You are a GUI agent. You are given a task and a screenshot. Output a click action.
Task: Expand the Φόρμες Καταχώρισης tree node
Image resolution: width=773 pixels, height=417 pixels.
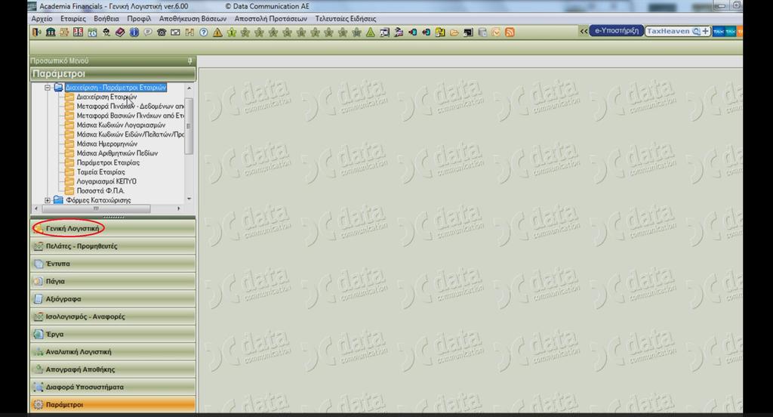pos(48,200)
